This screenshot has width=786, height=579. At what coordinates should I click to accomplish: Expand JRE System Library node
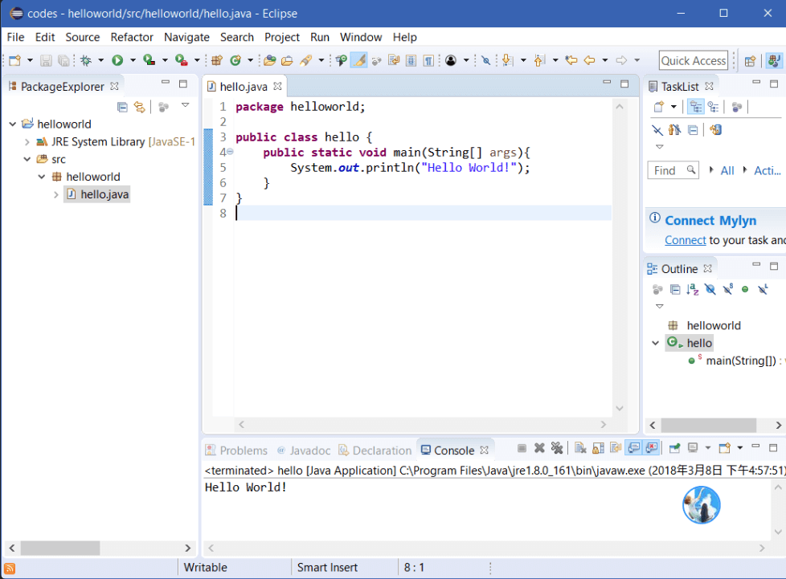27,142
